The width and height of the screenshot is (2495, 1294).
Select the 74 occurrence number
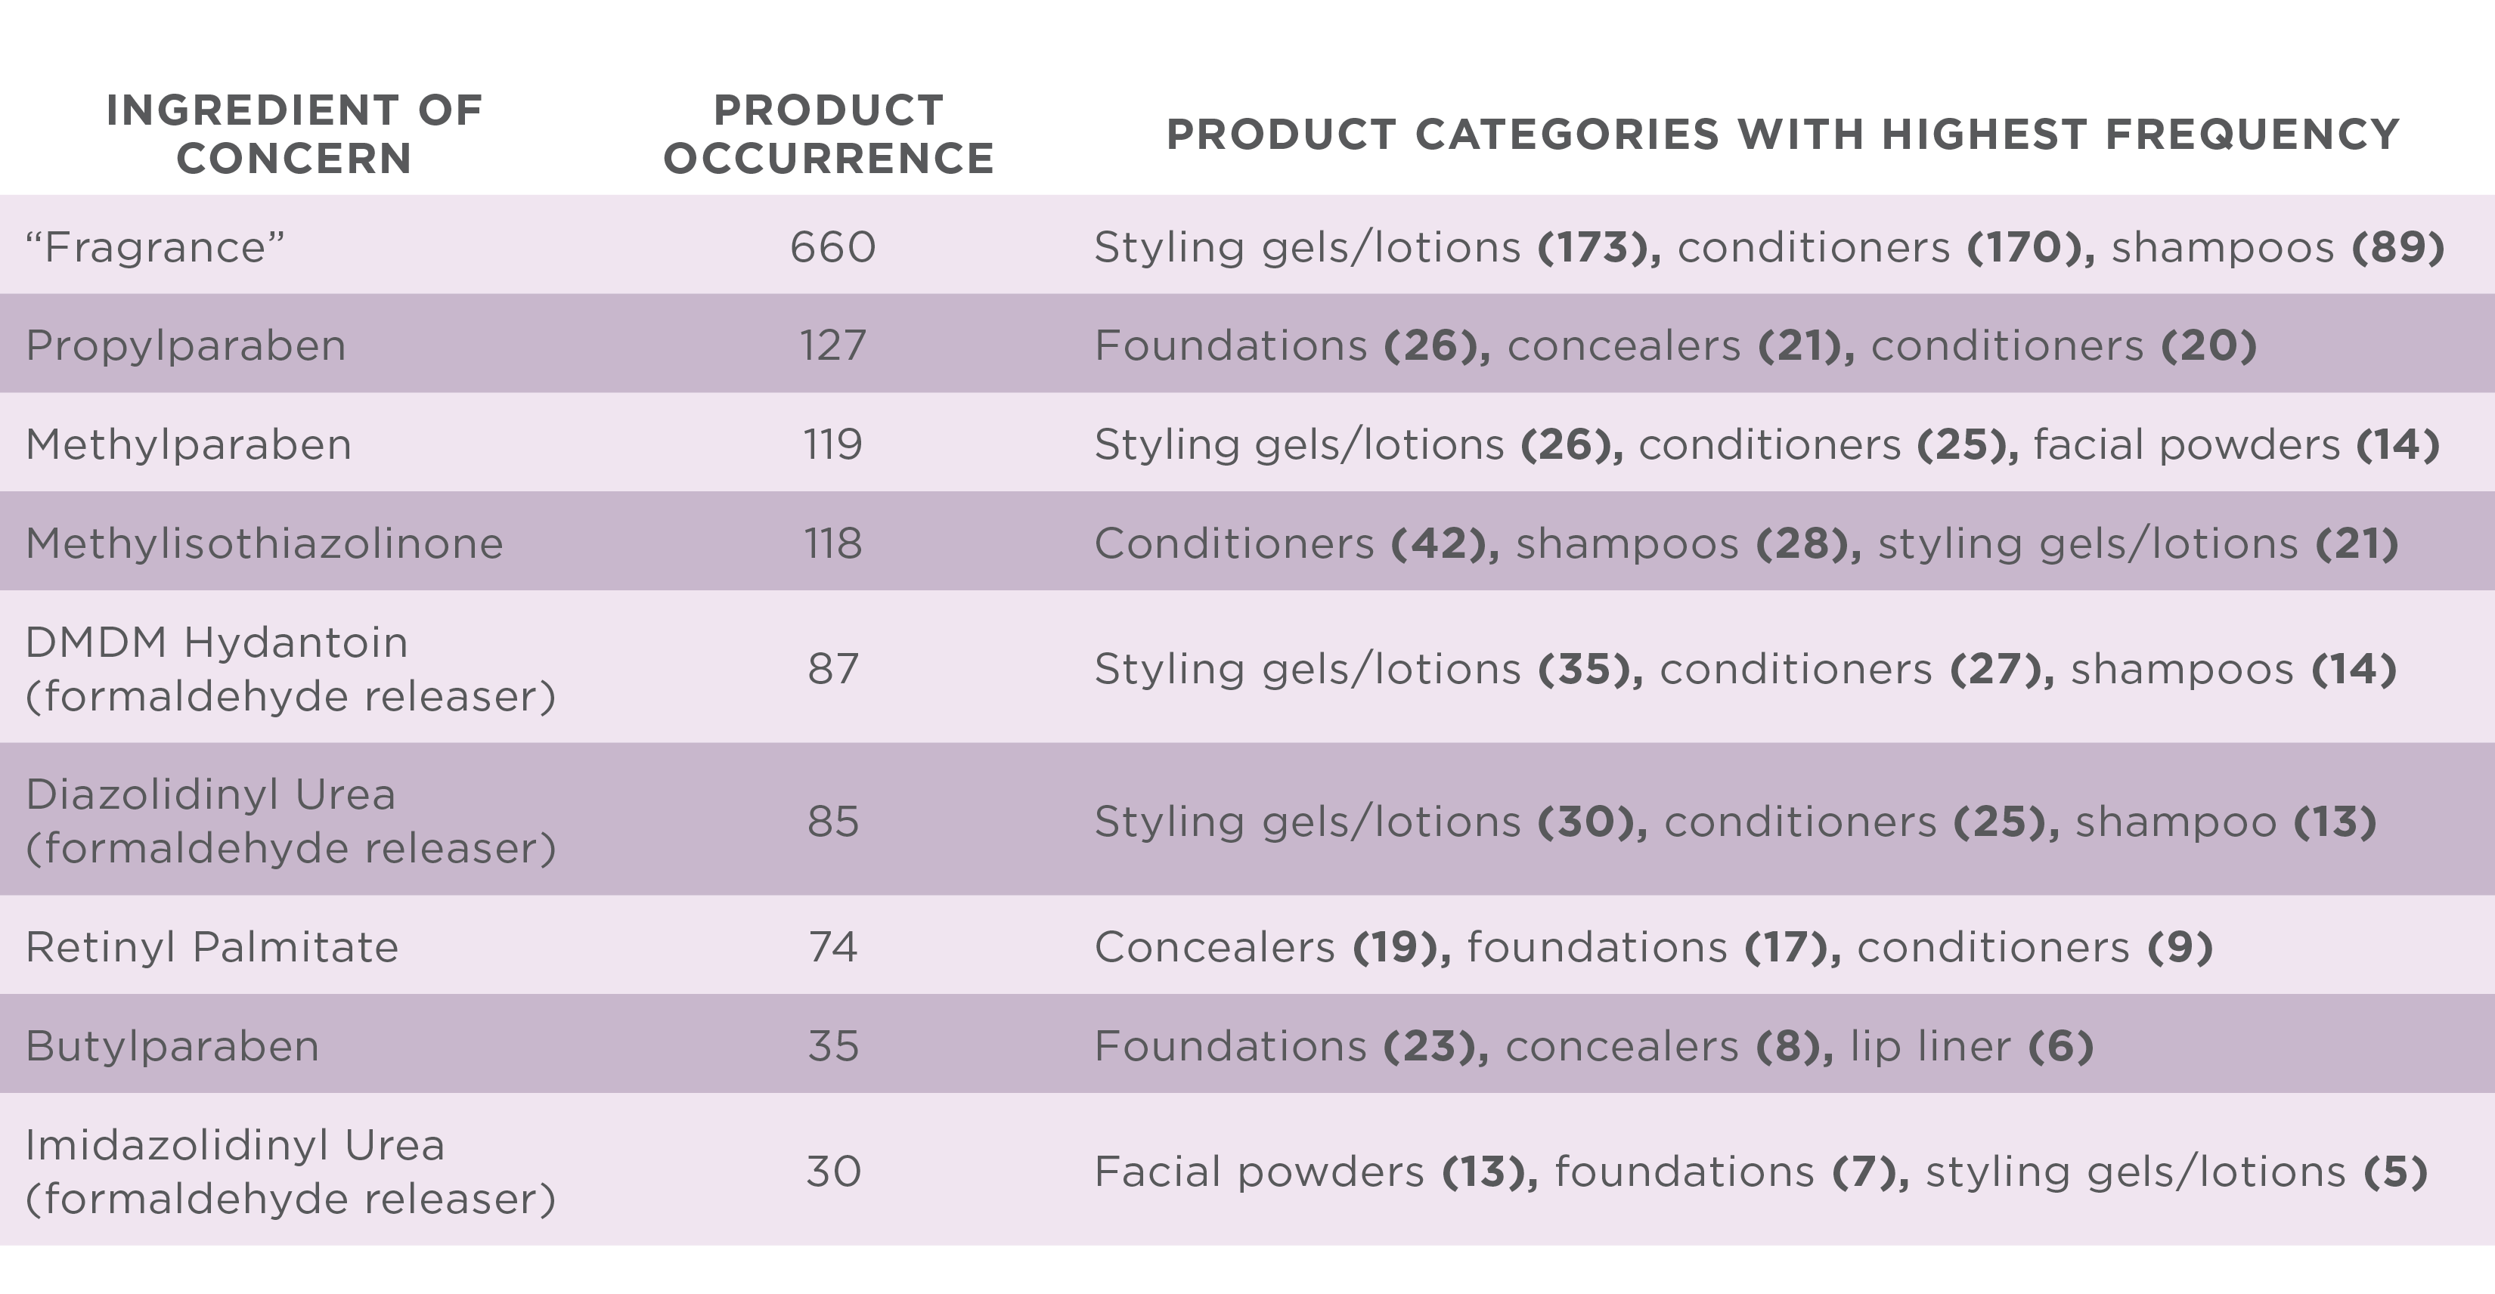(x=833, y=947)
